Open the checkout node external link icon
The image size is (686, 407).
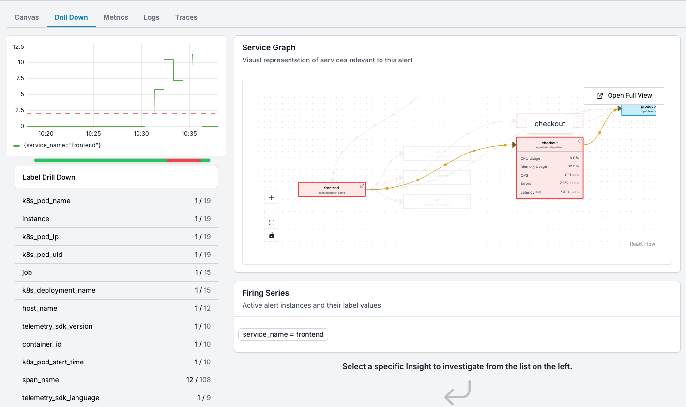[x=579, y=141]
